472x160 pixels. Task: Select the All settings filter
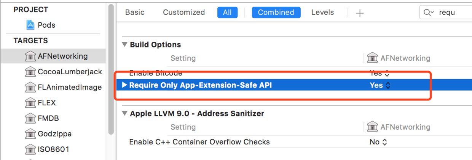pyautogui.click(x=227, y=13)
